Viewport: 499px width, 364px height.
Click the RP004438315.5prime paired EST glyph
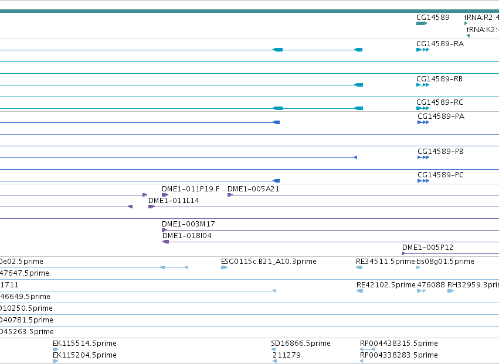pos(367,349)
